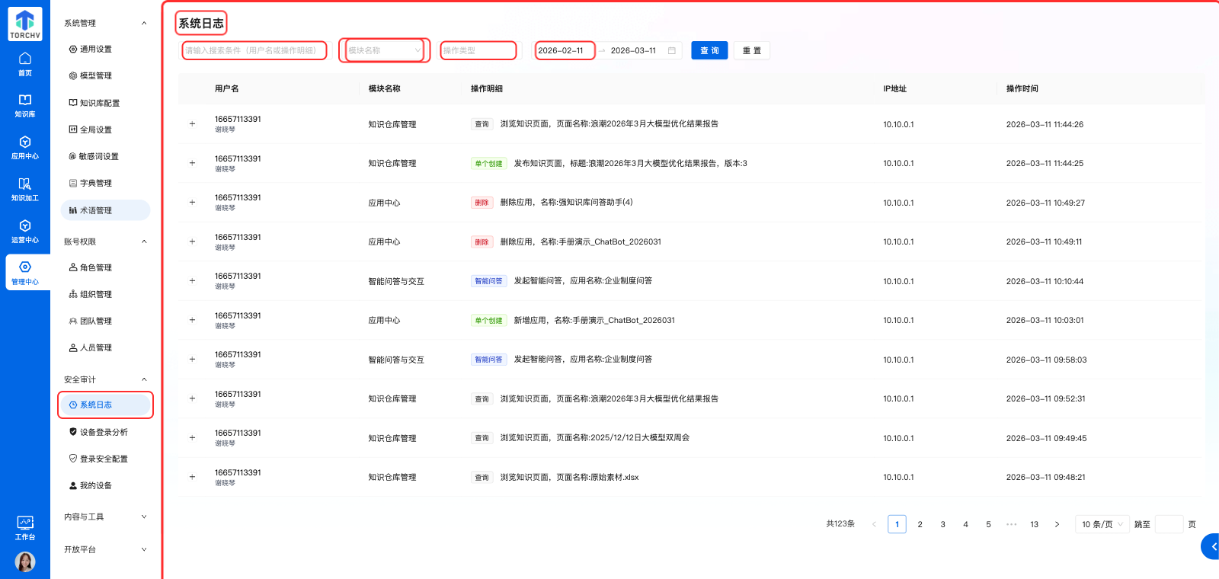Expand row dated 2026-03-11 11:44:25
The height and width of the screenshot is (579, 1219).
click(192, 163)
